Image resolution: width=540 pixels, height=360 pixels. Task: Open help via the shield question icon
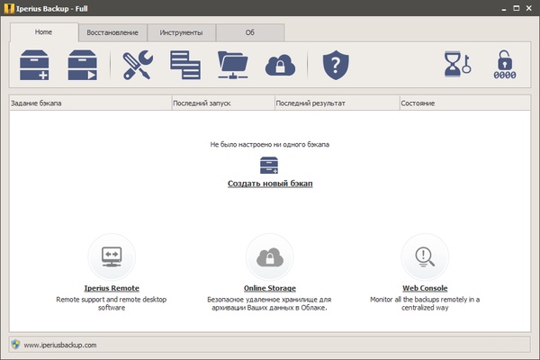point(335,65)
